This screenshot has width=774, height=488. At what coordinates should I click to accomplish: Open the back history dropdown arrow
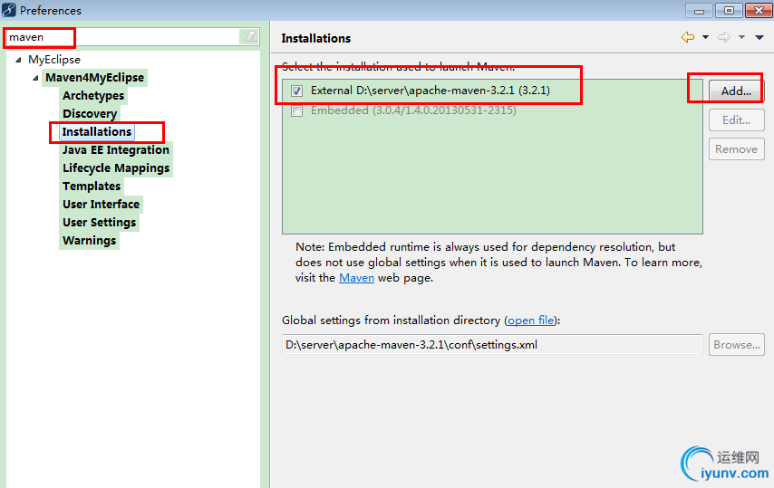click(705, 37)
